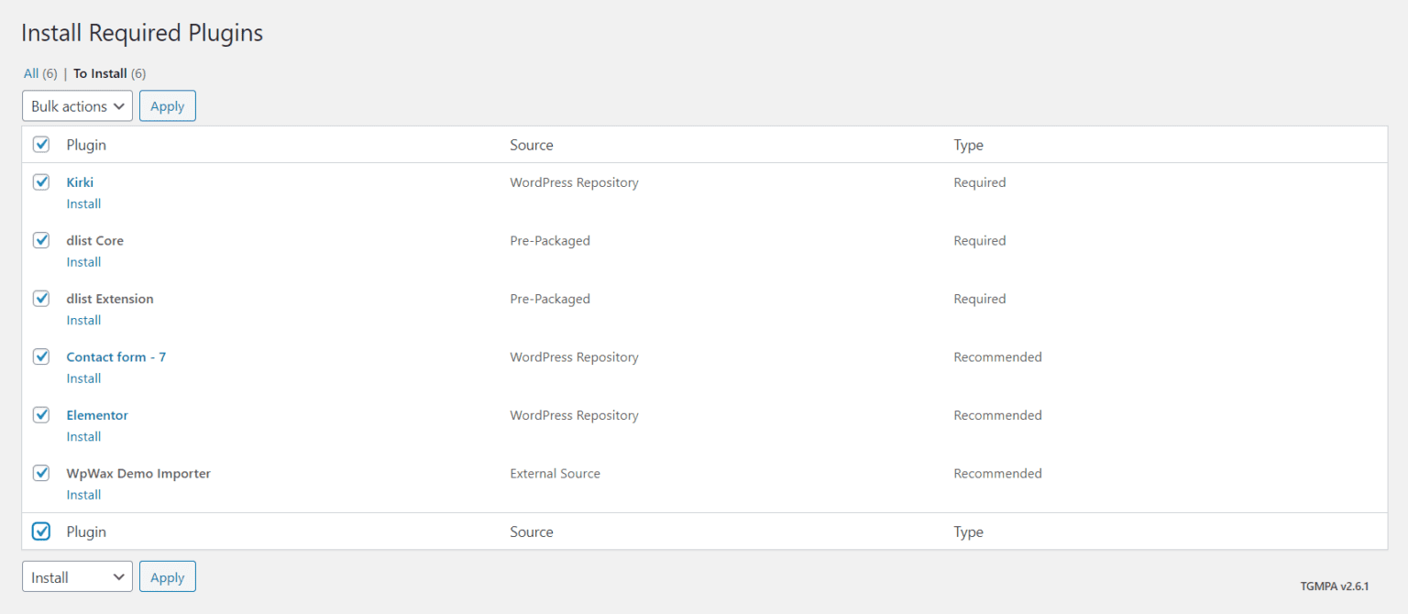Install the WpWax Demo Importer plugin
Image resolution: width=1408 pixels, height=614 pixels.
click(x=83, y=494)
